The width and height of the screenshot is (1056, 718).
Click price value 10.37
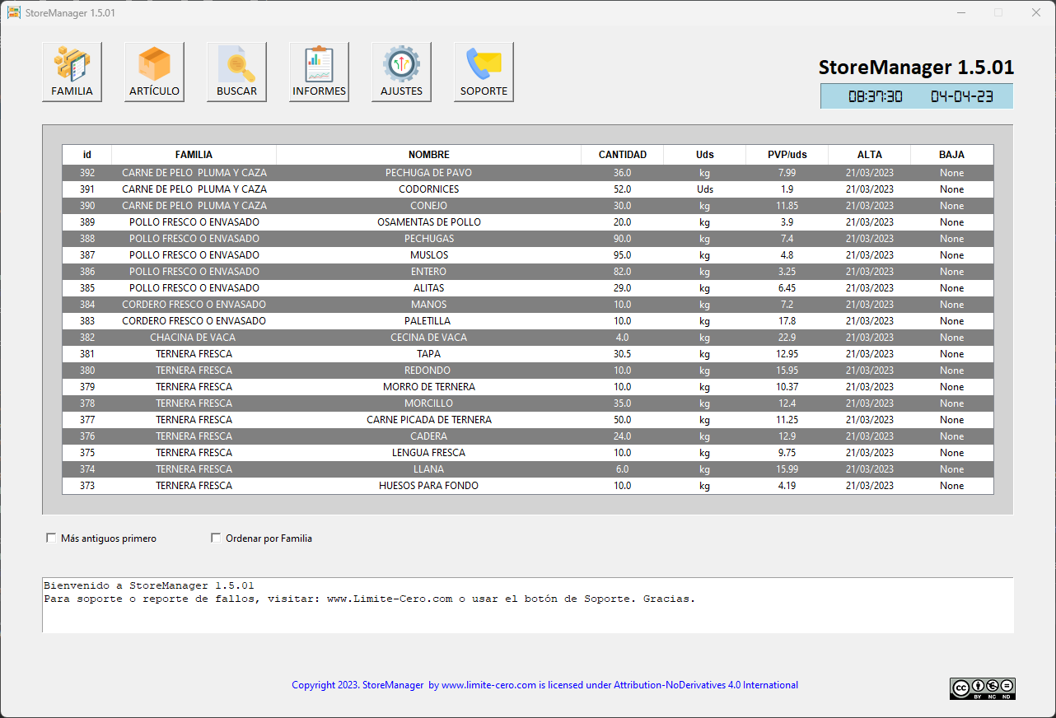click(x=787, y=387)
